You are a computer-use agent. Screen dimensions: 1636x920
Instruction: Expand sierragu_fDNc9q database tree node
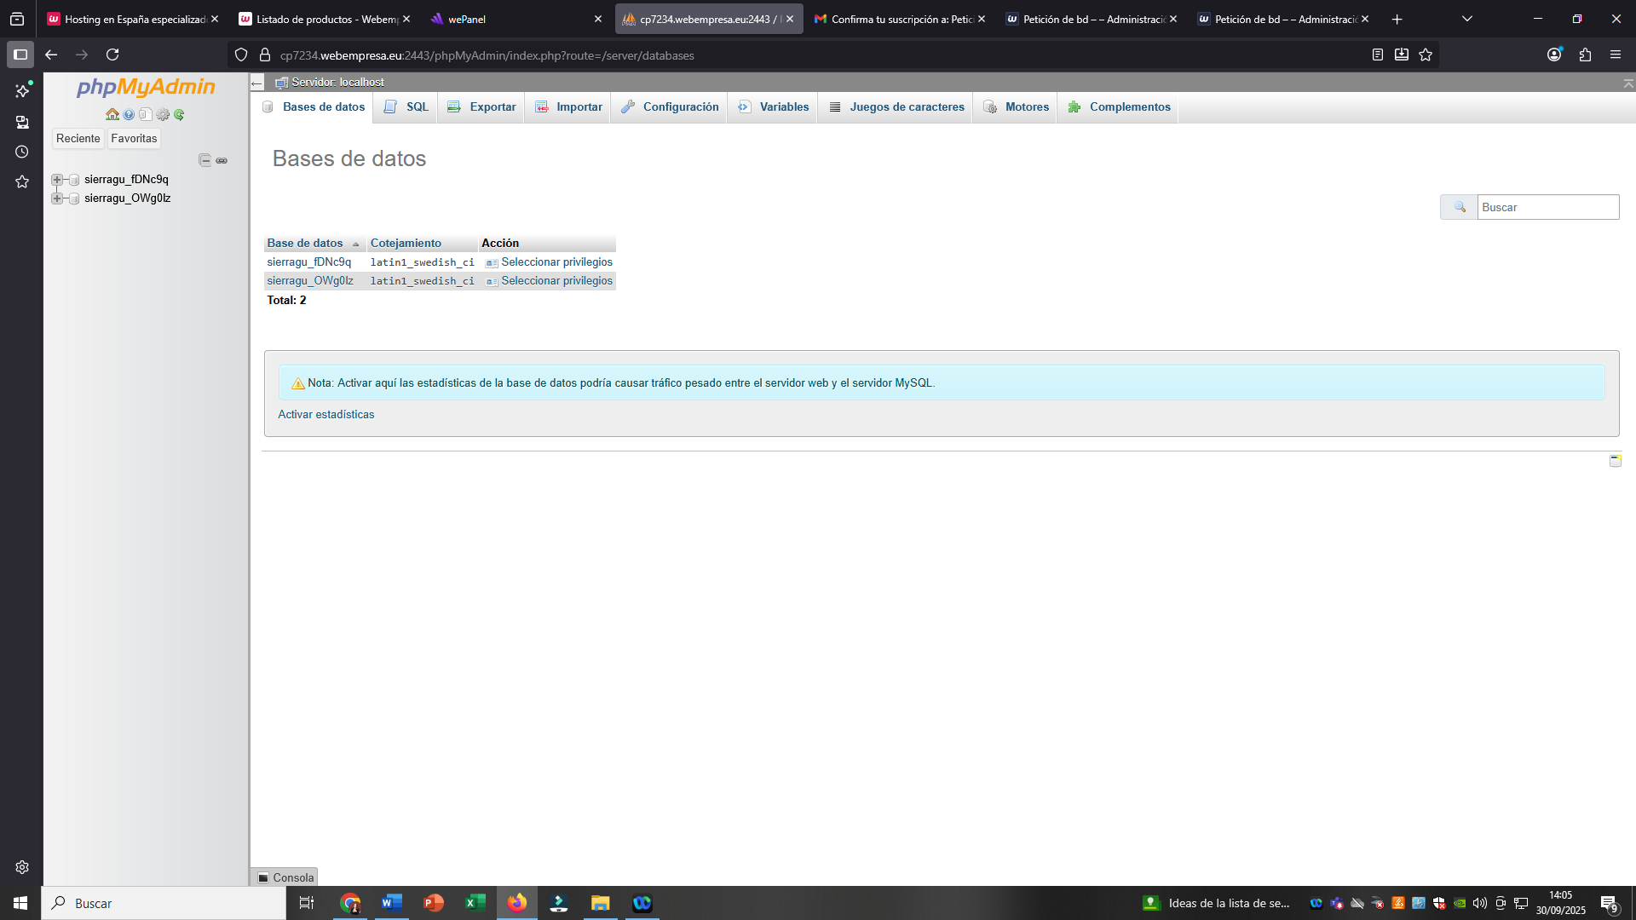(x=57, y=180)
